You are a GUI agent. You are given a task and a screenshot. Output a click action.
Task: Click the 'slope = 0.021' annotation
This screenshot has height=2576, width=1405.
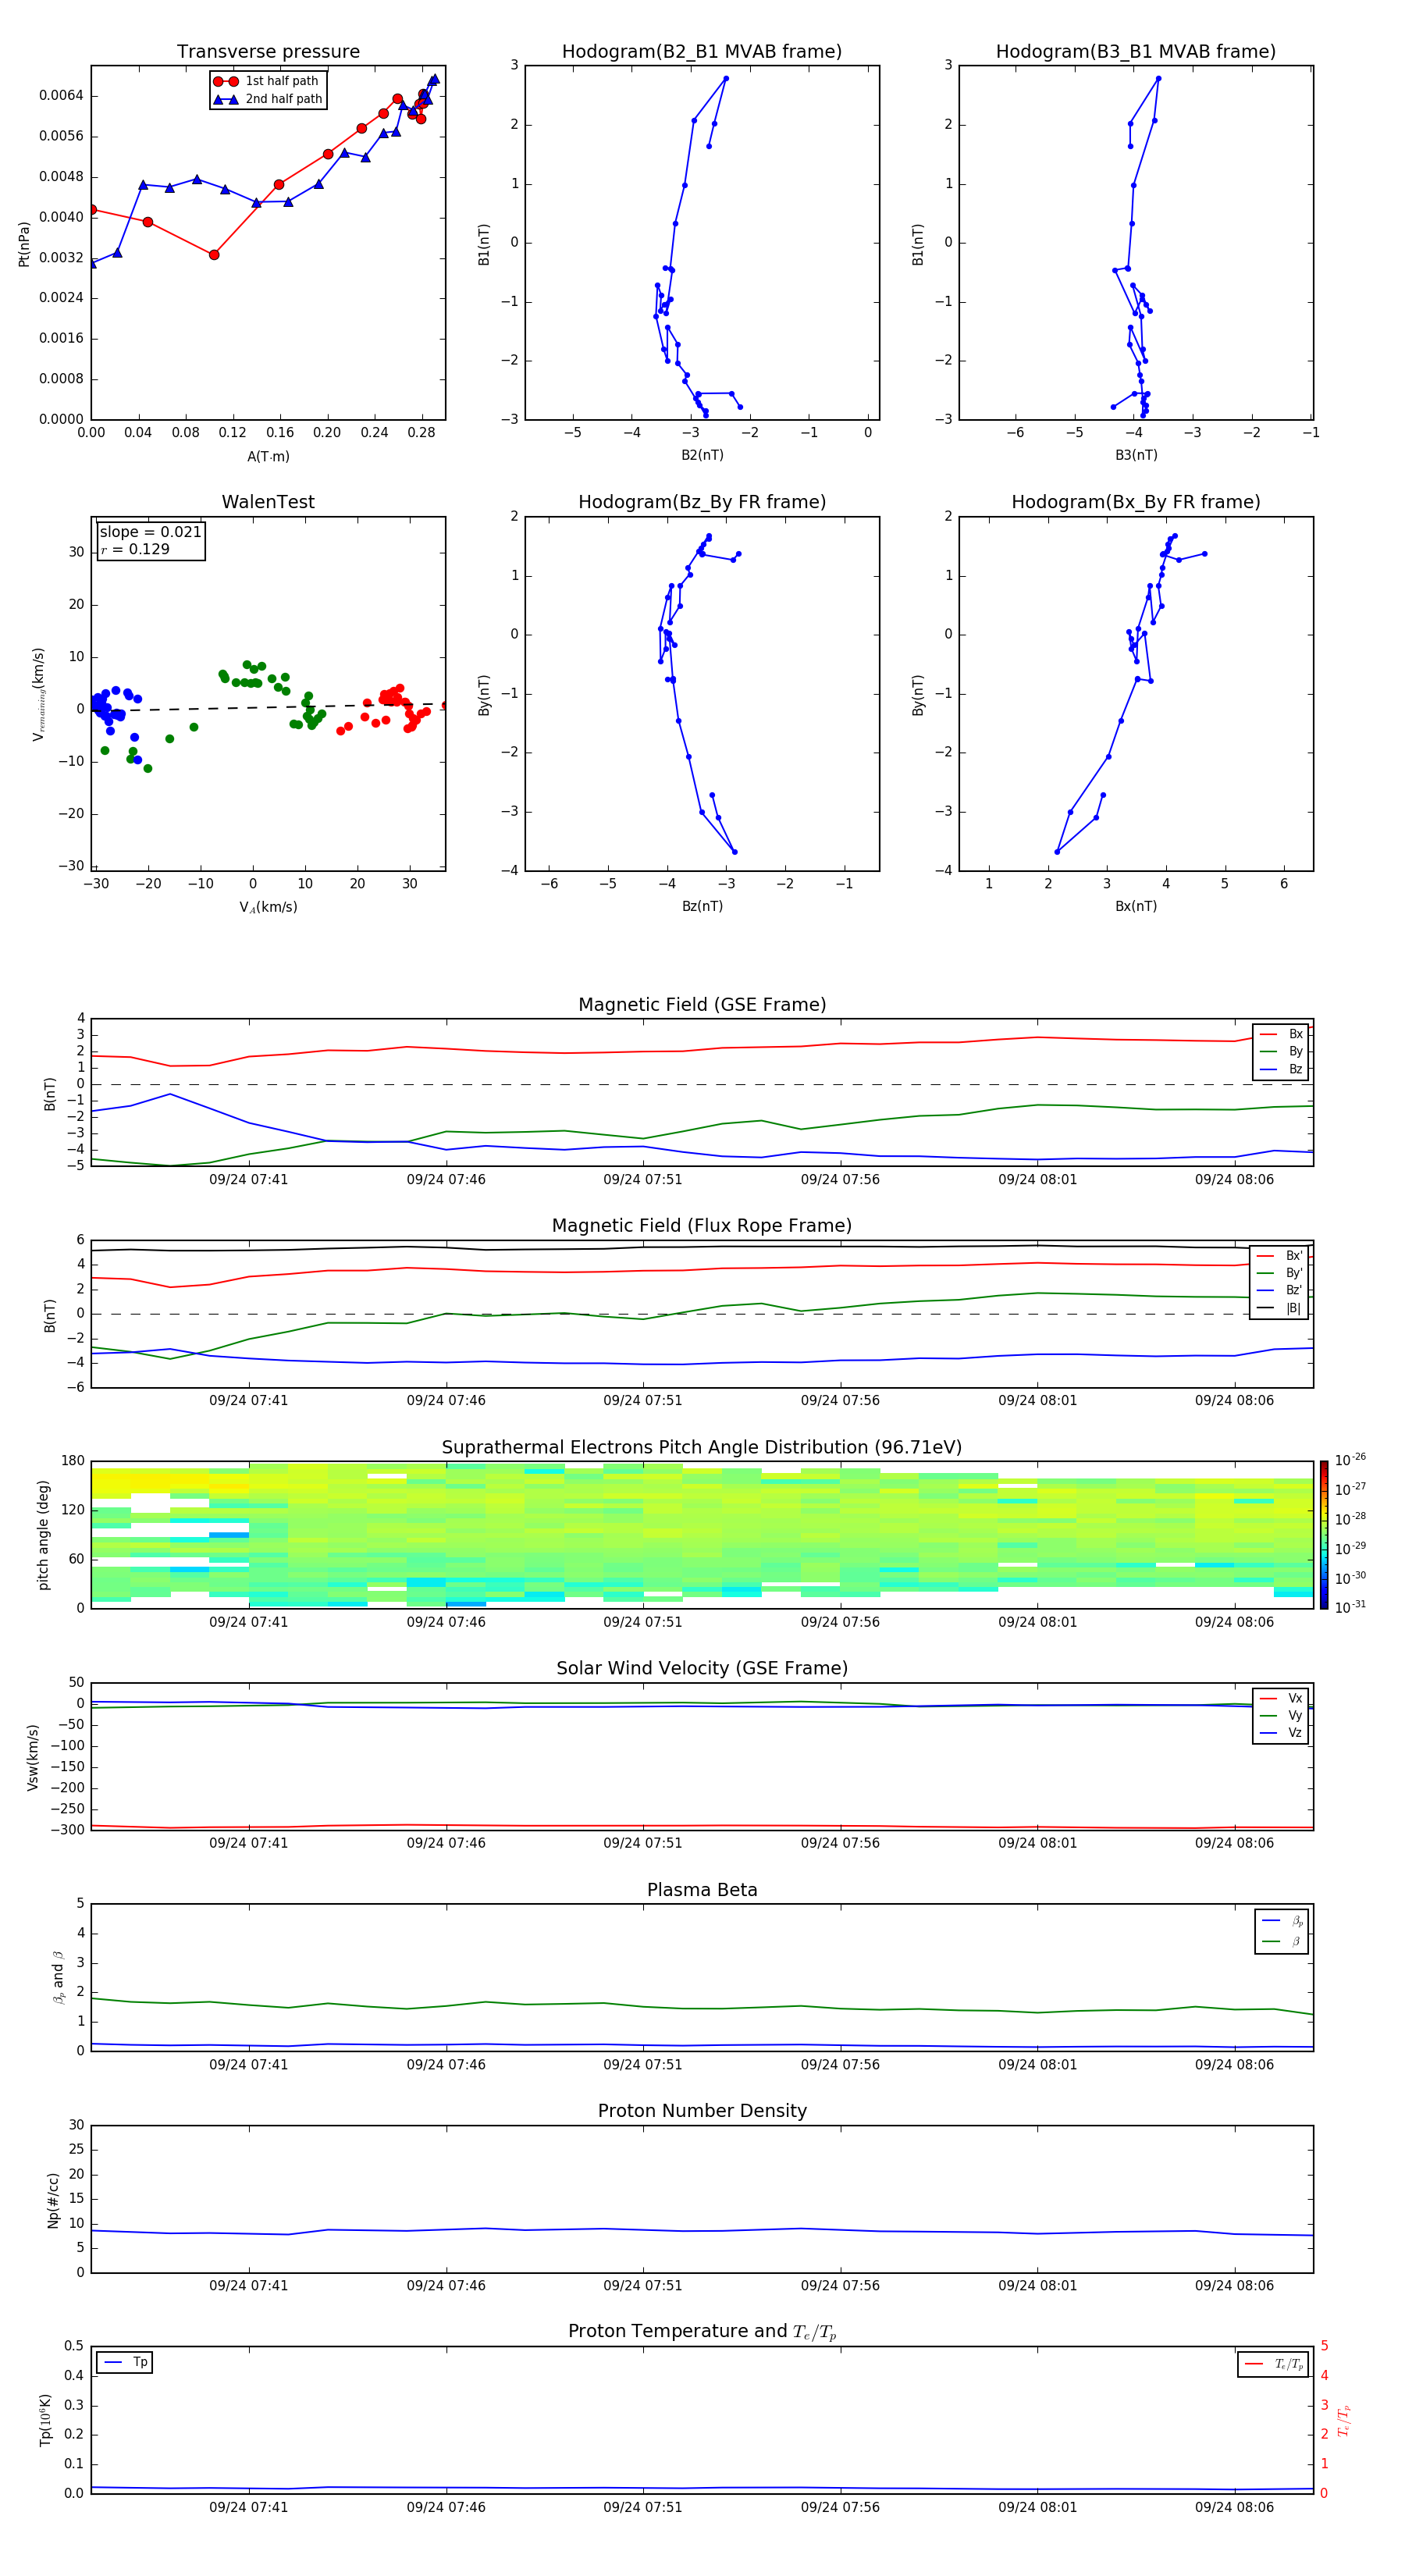click(150, 532)
